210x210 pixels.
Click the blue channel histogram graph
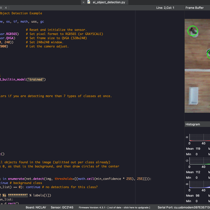[x=200, y=185]
